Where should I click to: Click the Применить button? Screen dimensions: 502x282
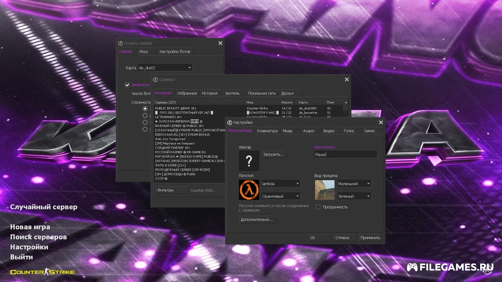(x=370, y=237)
